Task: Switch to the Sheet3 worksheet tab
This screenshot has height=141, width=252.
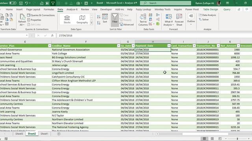Action: (19, 134)
